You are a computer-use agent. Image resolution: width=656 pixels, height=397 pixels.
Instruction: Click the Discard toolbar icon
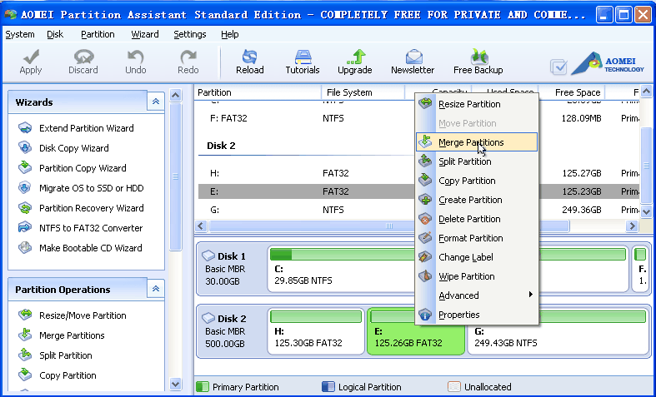[83, 57]
